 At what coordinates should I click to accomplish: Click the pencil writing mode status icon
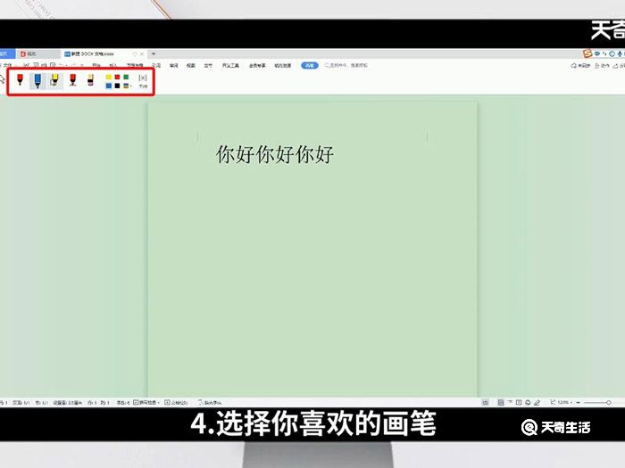pyautogui.click(x=537, y=402)
